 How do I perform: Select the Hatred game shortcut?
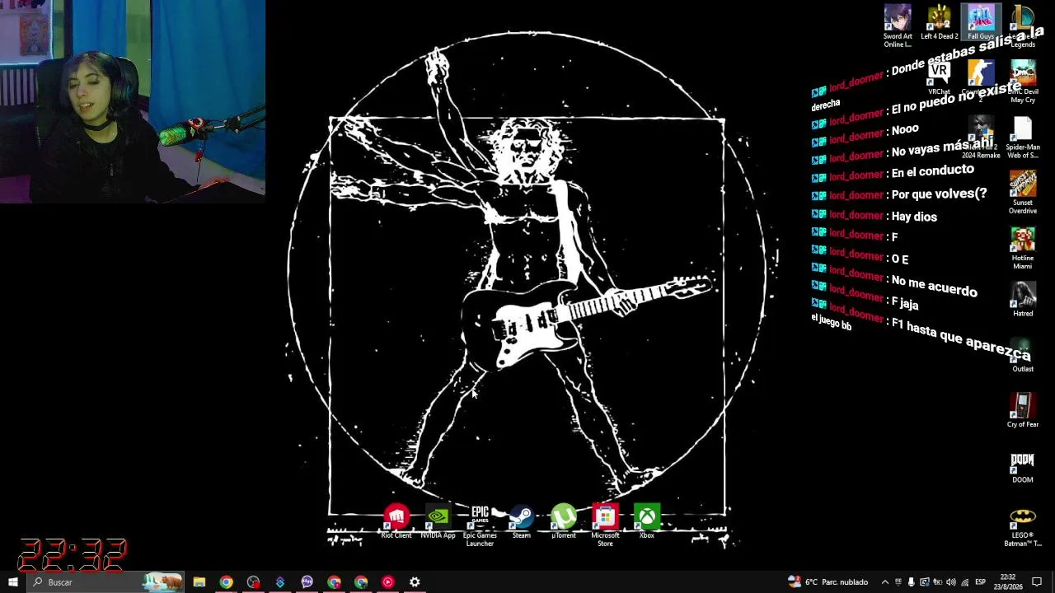(1023, 300)
